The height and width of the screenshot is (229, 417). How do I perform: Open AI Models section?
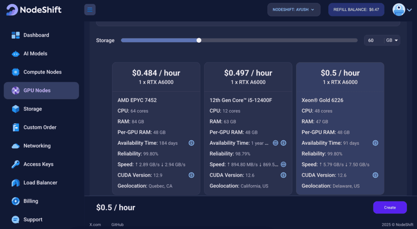[x=35, y=54]
